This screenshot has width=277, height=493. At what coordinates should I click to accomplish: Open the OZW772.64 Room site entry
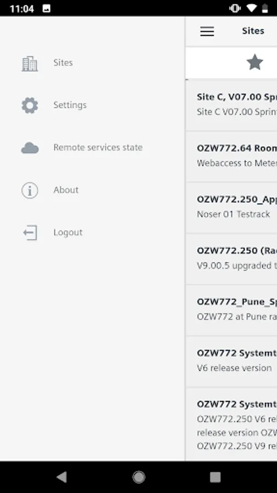[232, 156]
